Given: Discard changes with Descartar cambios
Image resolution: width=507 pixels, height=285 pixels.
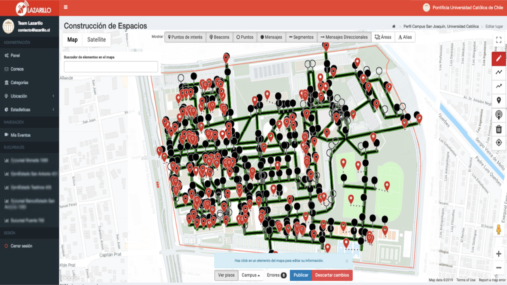Looking at the screenshot, I should pos(332,275).
